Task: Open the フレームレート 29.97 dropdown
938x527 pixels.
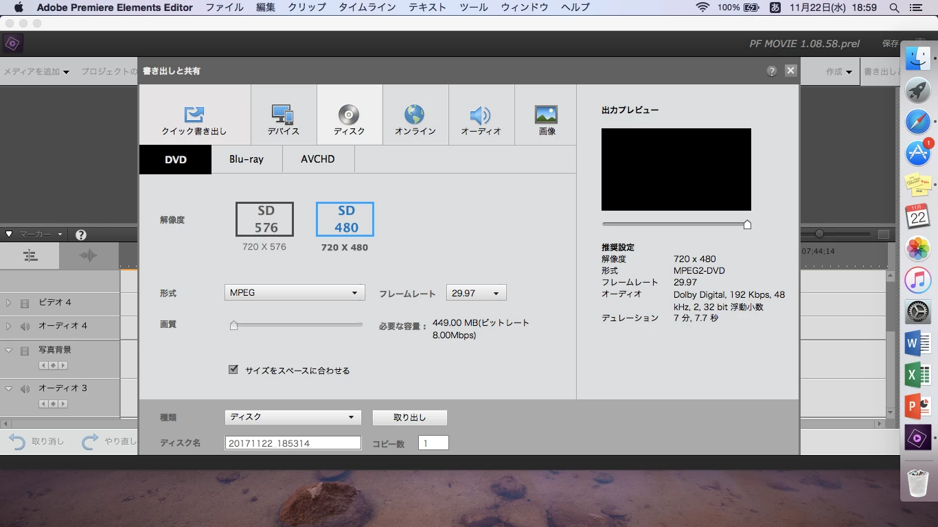Action: coord(477,293)
